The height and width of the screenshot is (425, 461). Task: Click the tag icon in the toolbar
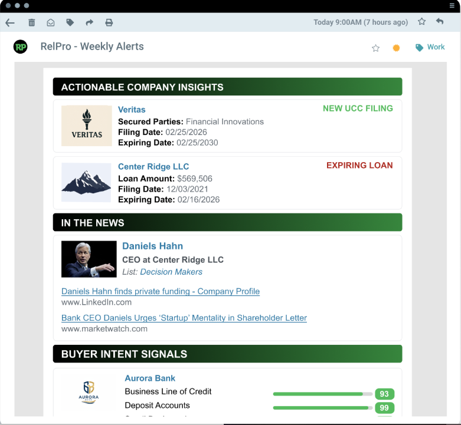[70, 22]
